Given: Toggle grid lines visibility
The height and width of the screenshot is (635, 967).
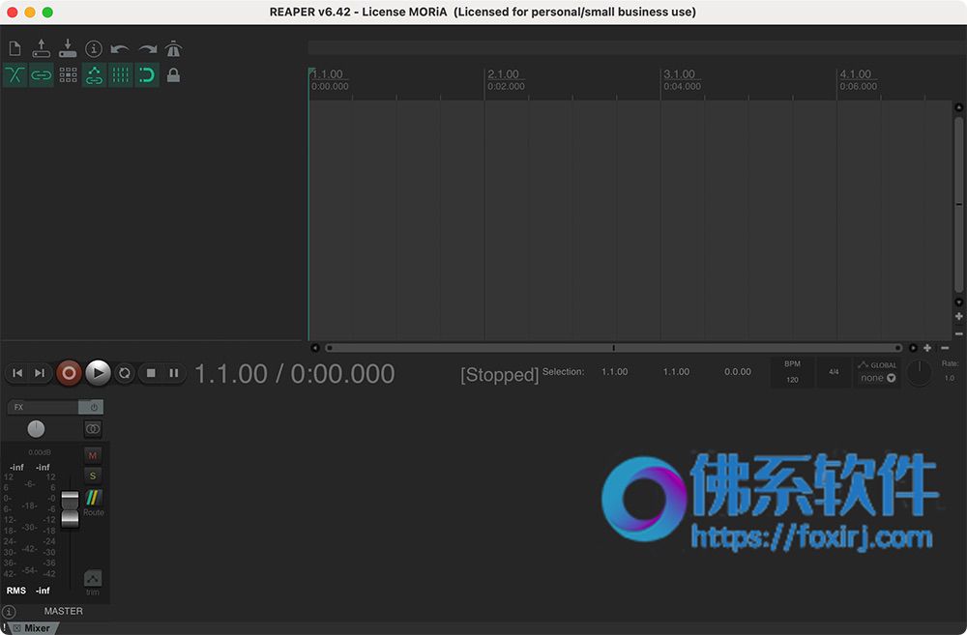Looking at the screenshot, I should tap(120, 75).
